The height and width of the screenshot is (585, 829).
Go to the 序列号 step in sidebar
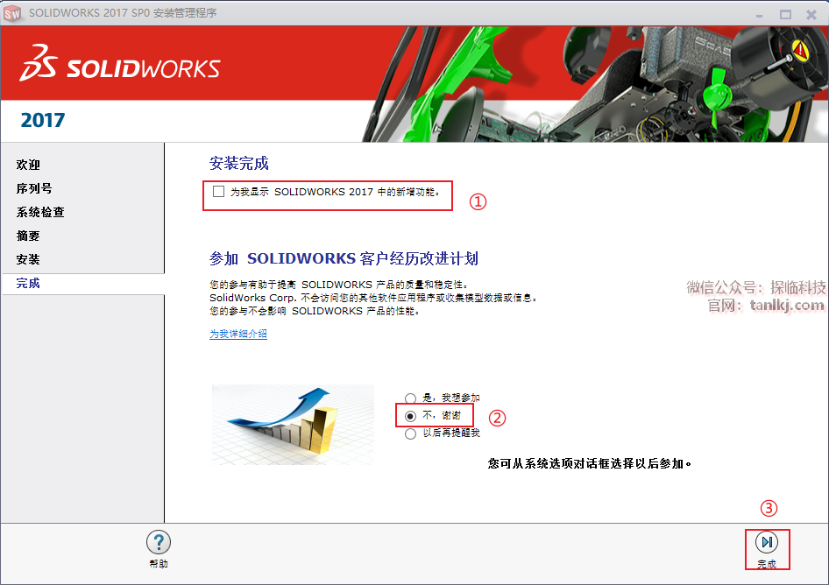click(x=34, y=188)
